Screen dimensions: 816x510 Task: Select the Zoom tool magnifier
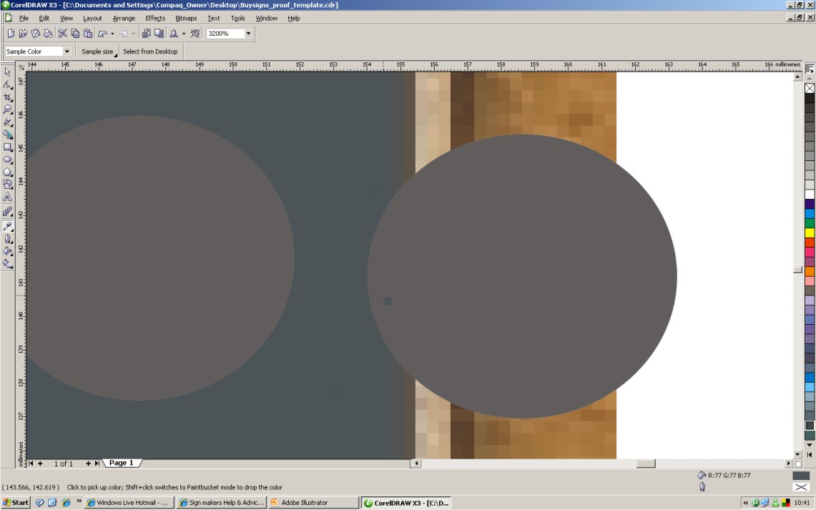(x=7, y=109)
